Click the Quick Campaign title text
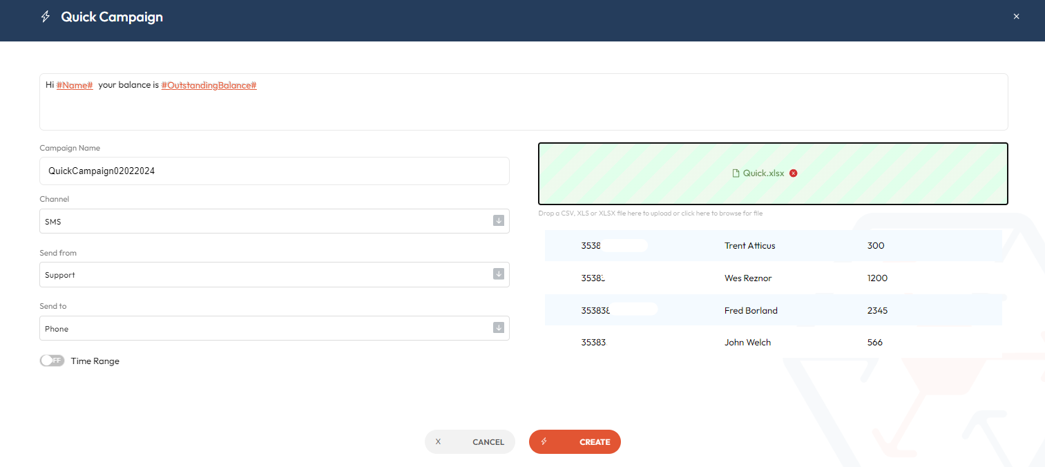 112,17
